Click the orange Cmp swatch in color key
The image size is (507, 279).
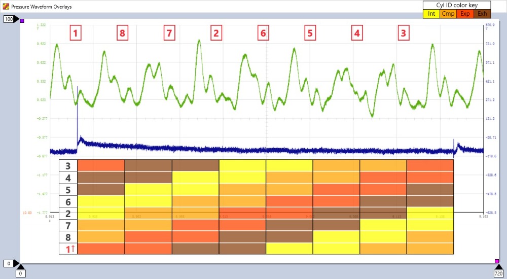tap(448, 14)
